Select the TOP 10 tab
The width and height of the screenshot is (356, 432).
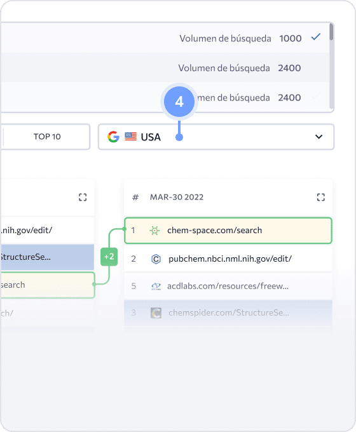47,137
